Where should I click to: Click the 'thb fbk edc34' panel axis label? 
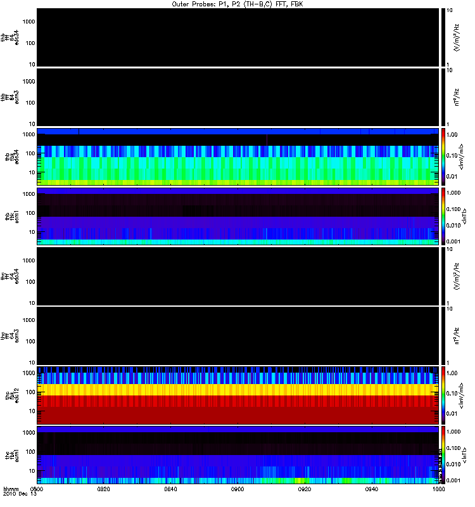[12, 157]
